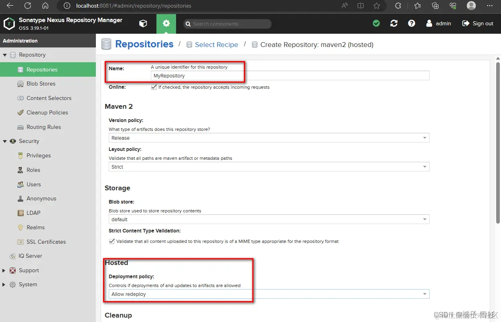
Task: Collapse the Repository tree node
Action: (5, 55)
